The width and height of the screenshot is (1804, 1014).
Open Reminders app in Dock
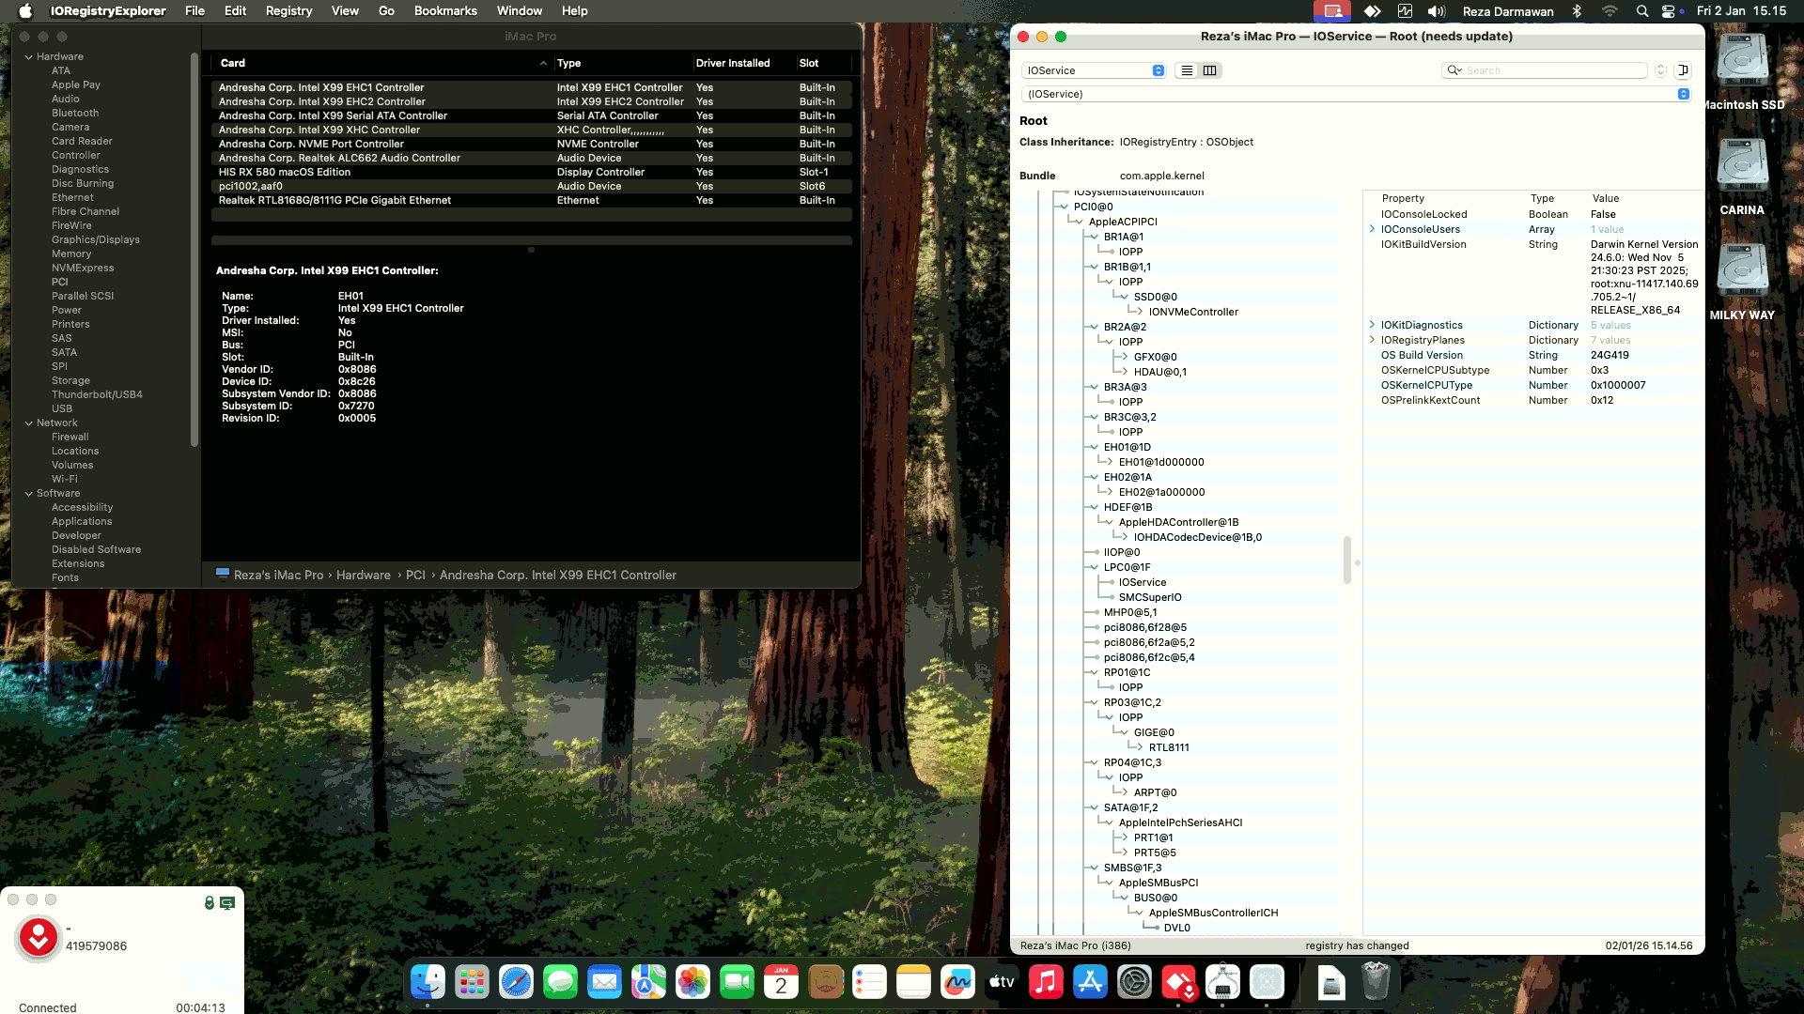point(869,983)
